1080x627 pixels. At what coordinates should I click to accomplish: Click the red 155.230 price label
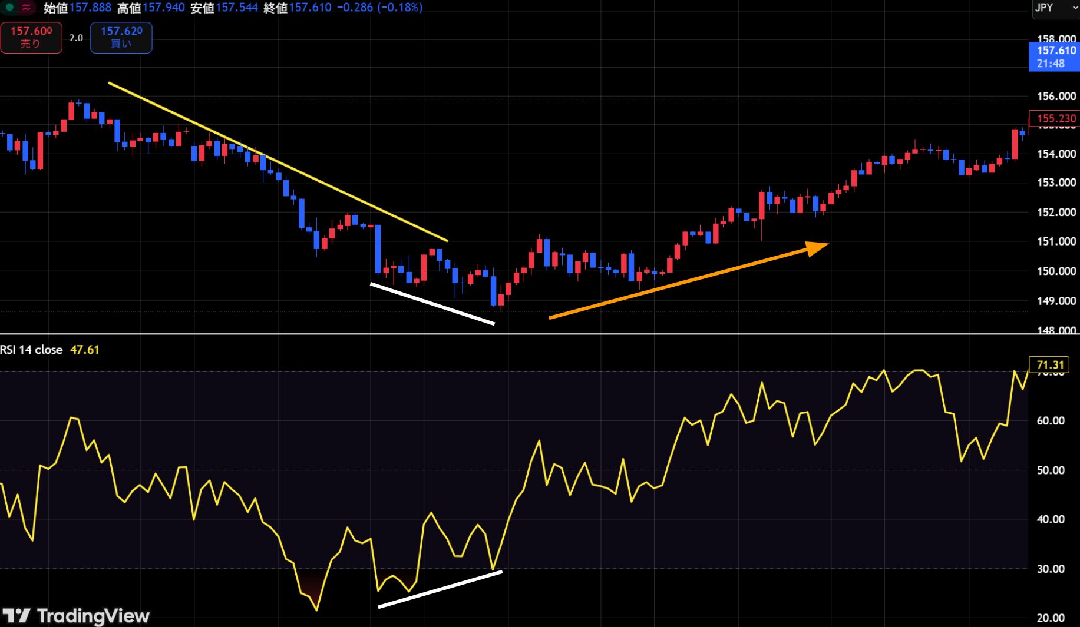coord(1055,118)
